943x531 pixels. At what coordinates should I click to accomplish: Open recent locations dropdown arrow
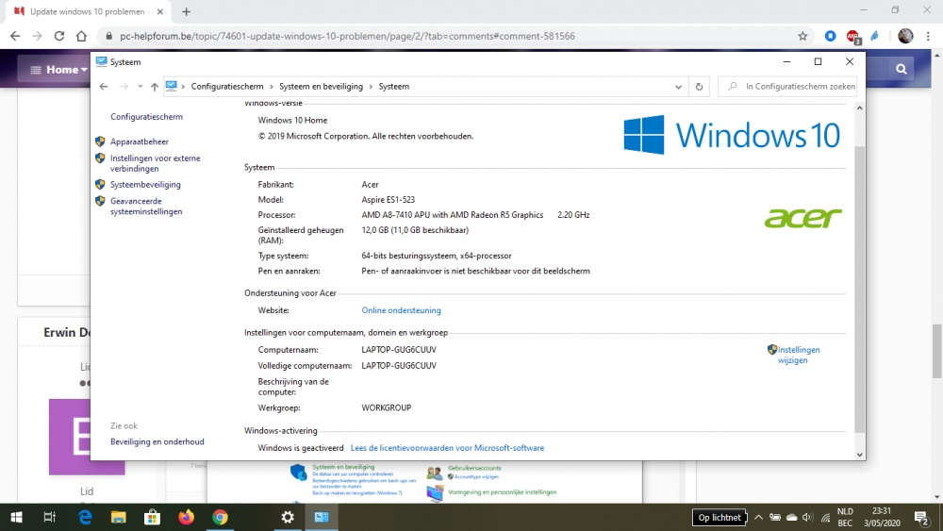(x=141, y=87)
